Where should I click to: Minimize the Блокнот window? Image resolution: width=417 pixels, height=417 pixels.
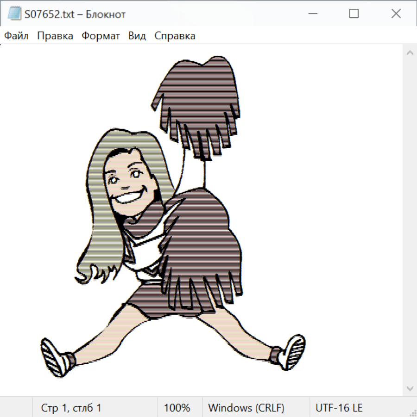(311, 14)
